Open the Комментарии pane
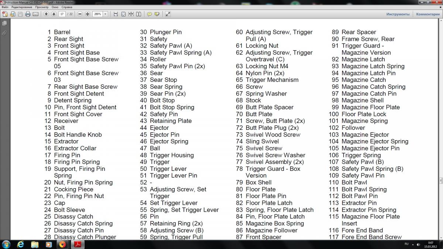 [x=428, y=14]
